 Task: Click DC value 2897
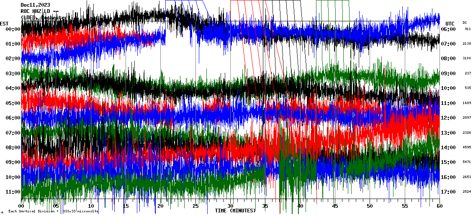[467, 118]
